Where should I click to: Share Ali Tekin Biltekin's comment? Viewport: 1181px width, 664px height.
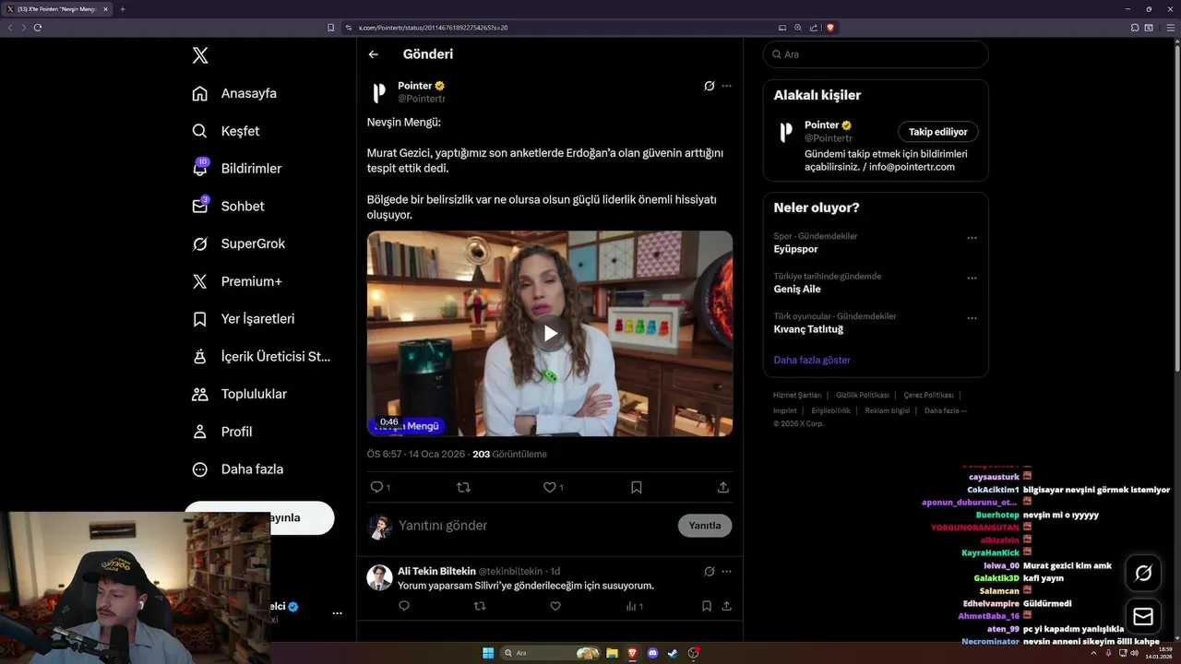click(x=727, y=606)
